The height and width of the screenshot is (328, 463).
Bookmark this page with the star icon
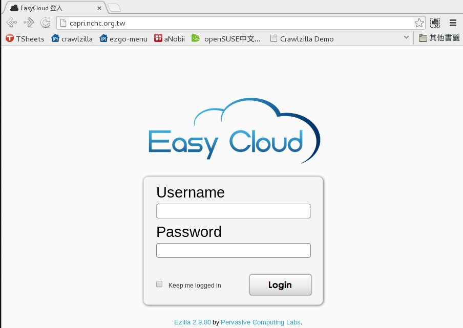(419, 23)
